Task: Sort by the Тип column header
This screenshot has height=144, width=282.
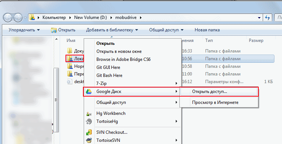Action: click(209, 40)
